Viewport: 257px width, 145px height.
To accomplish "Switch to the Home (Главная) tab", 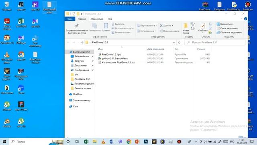I will pos(82,19).
